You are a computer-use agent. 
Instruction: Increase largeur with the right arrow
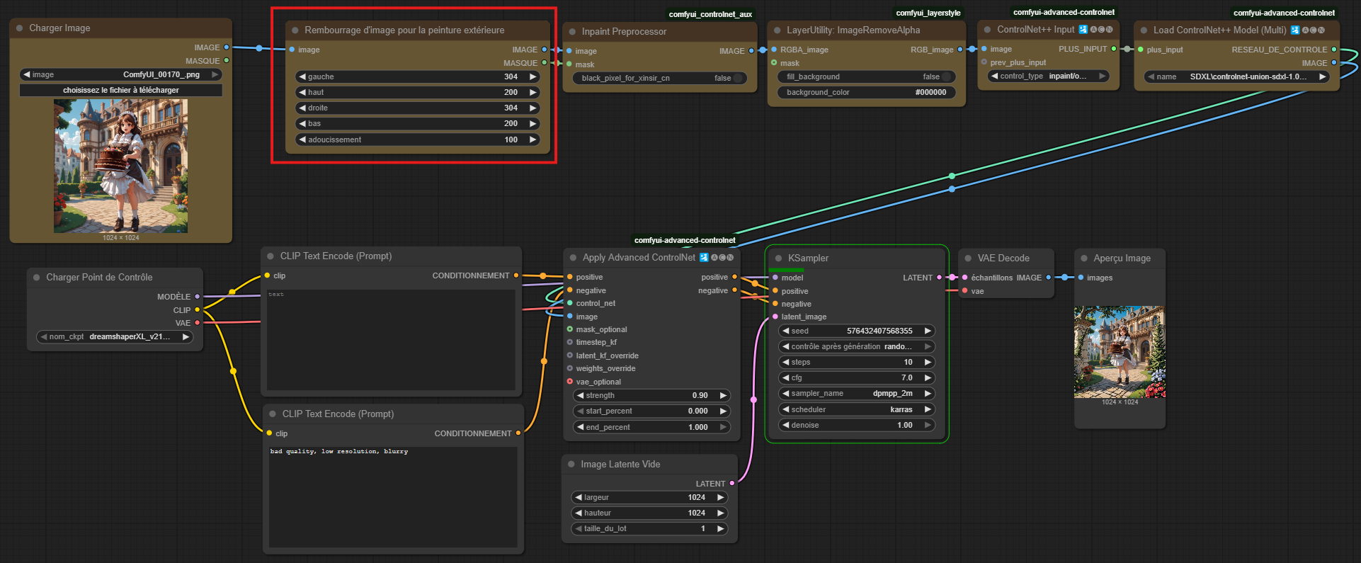coord(721,497)
